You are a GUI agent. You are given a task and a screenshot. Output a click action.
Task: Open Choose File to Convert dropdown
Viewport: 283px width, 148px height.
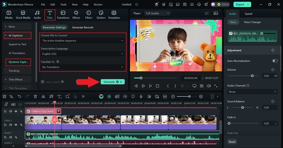82,41
